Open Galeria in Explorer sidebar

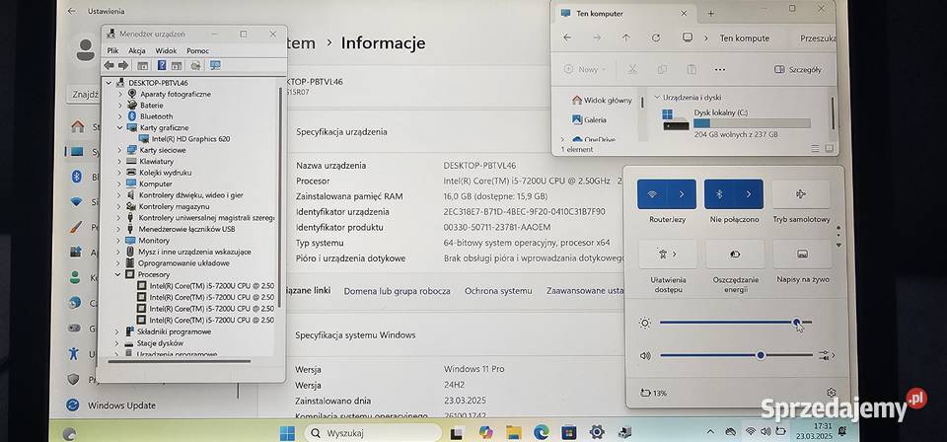pyautogui.click(x=589, y=119)
